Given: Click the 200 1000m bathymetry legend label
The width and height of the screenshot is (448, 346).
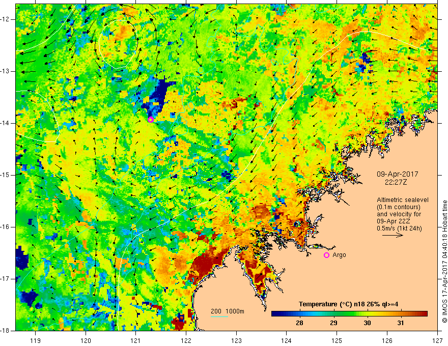Looking at the screenshot, I should point(228,311).
